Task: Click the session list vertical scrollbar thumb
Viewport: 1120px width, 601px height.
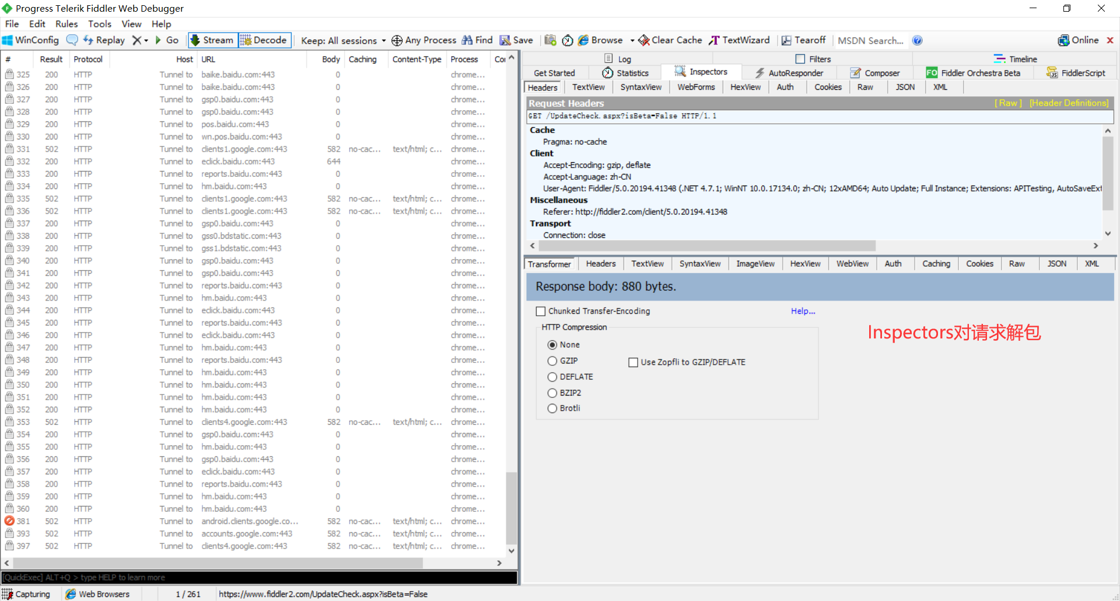Action: 512,508
